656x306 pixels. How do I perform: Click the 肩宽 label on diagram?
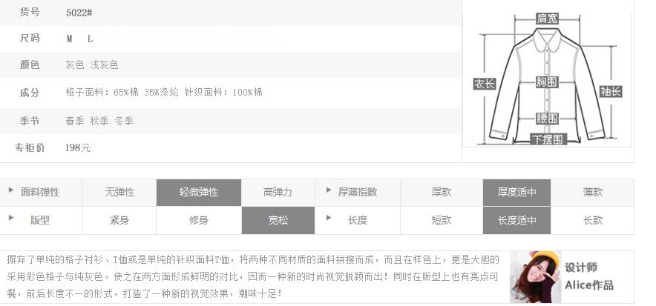coord(547,19)
